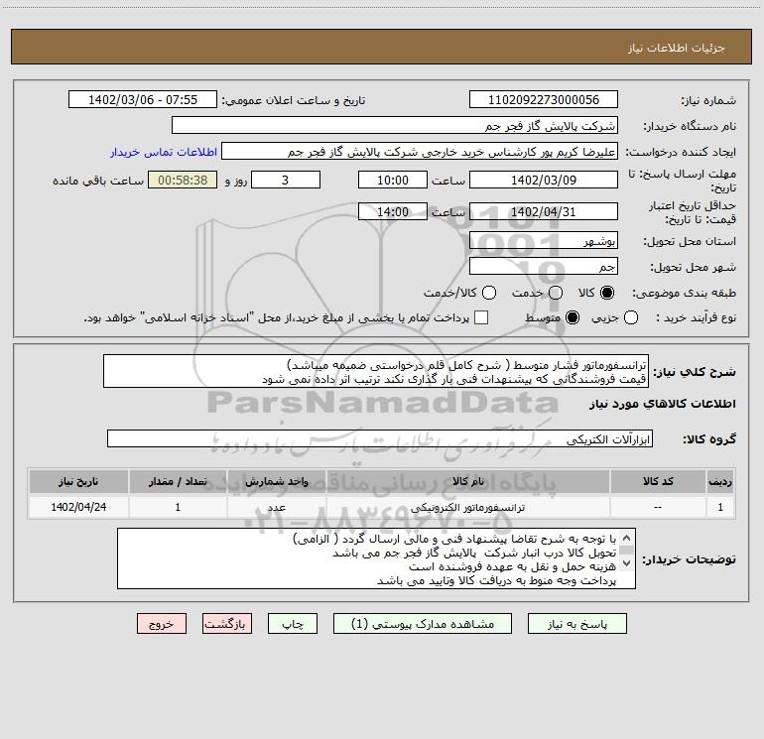Click the general need description text box

[x=376, y=371]
